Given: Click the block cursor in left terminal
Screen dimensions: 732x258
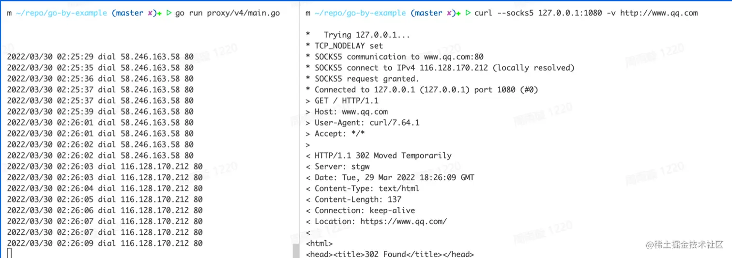Looking at the screenshot, I should pyautogui.click(x=10, y=253).
